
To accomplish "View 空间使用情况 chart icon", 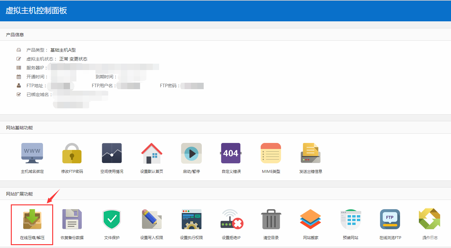I will coord(112,153).
